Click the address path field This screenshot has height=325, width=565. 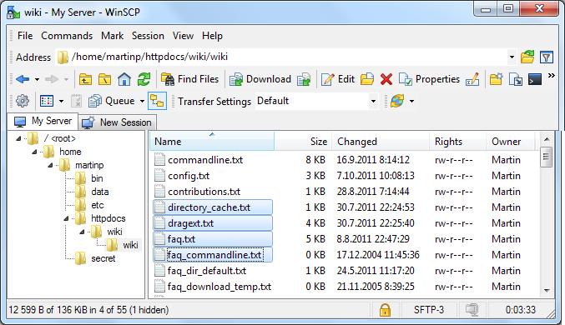point(286,57)
